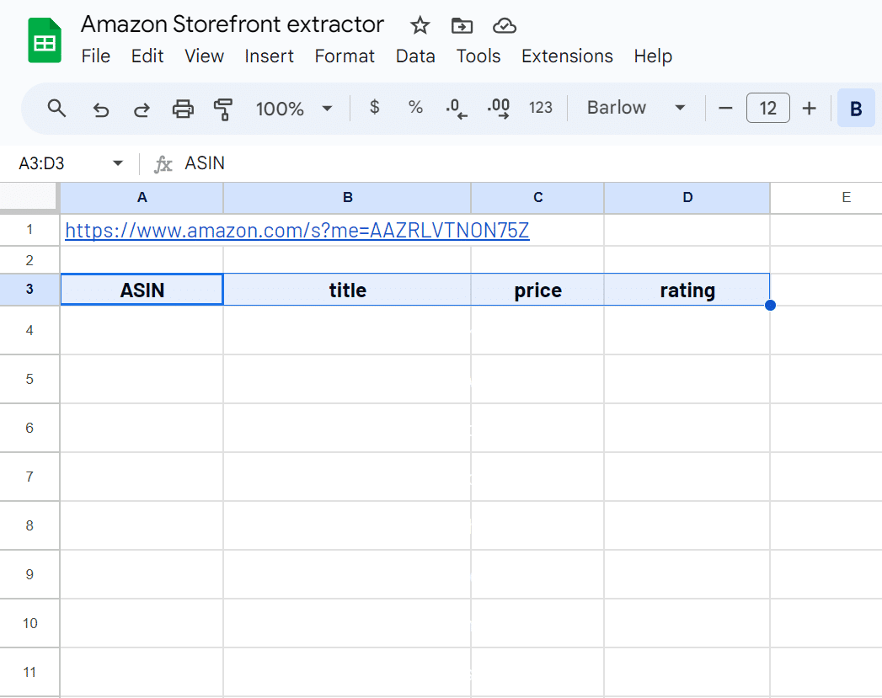Increase font size with plus button
Screen dimensions: 882x698
click(810, 108)
